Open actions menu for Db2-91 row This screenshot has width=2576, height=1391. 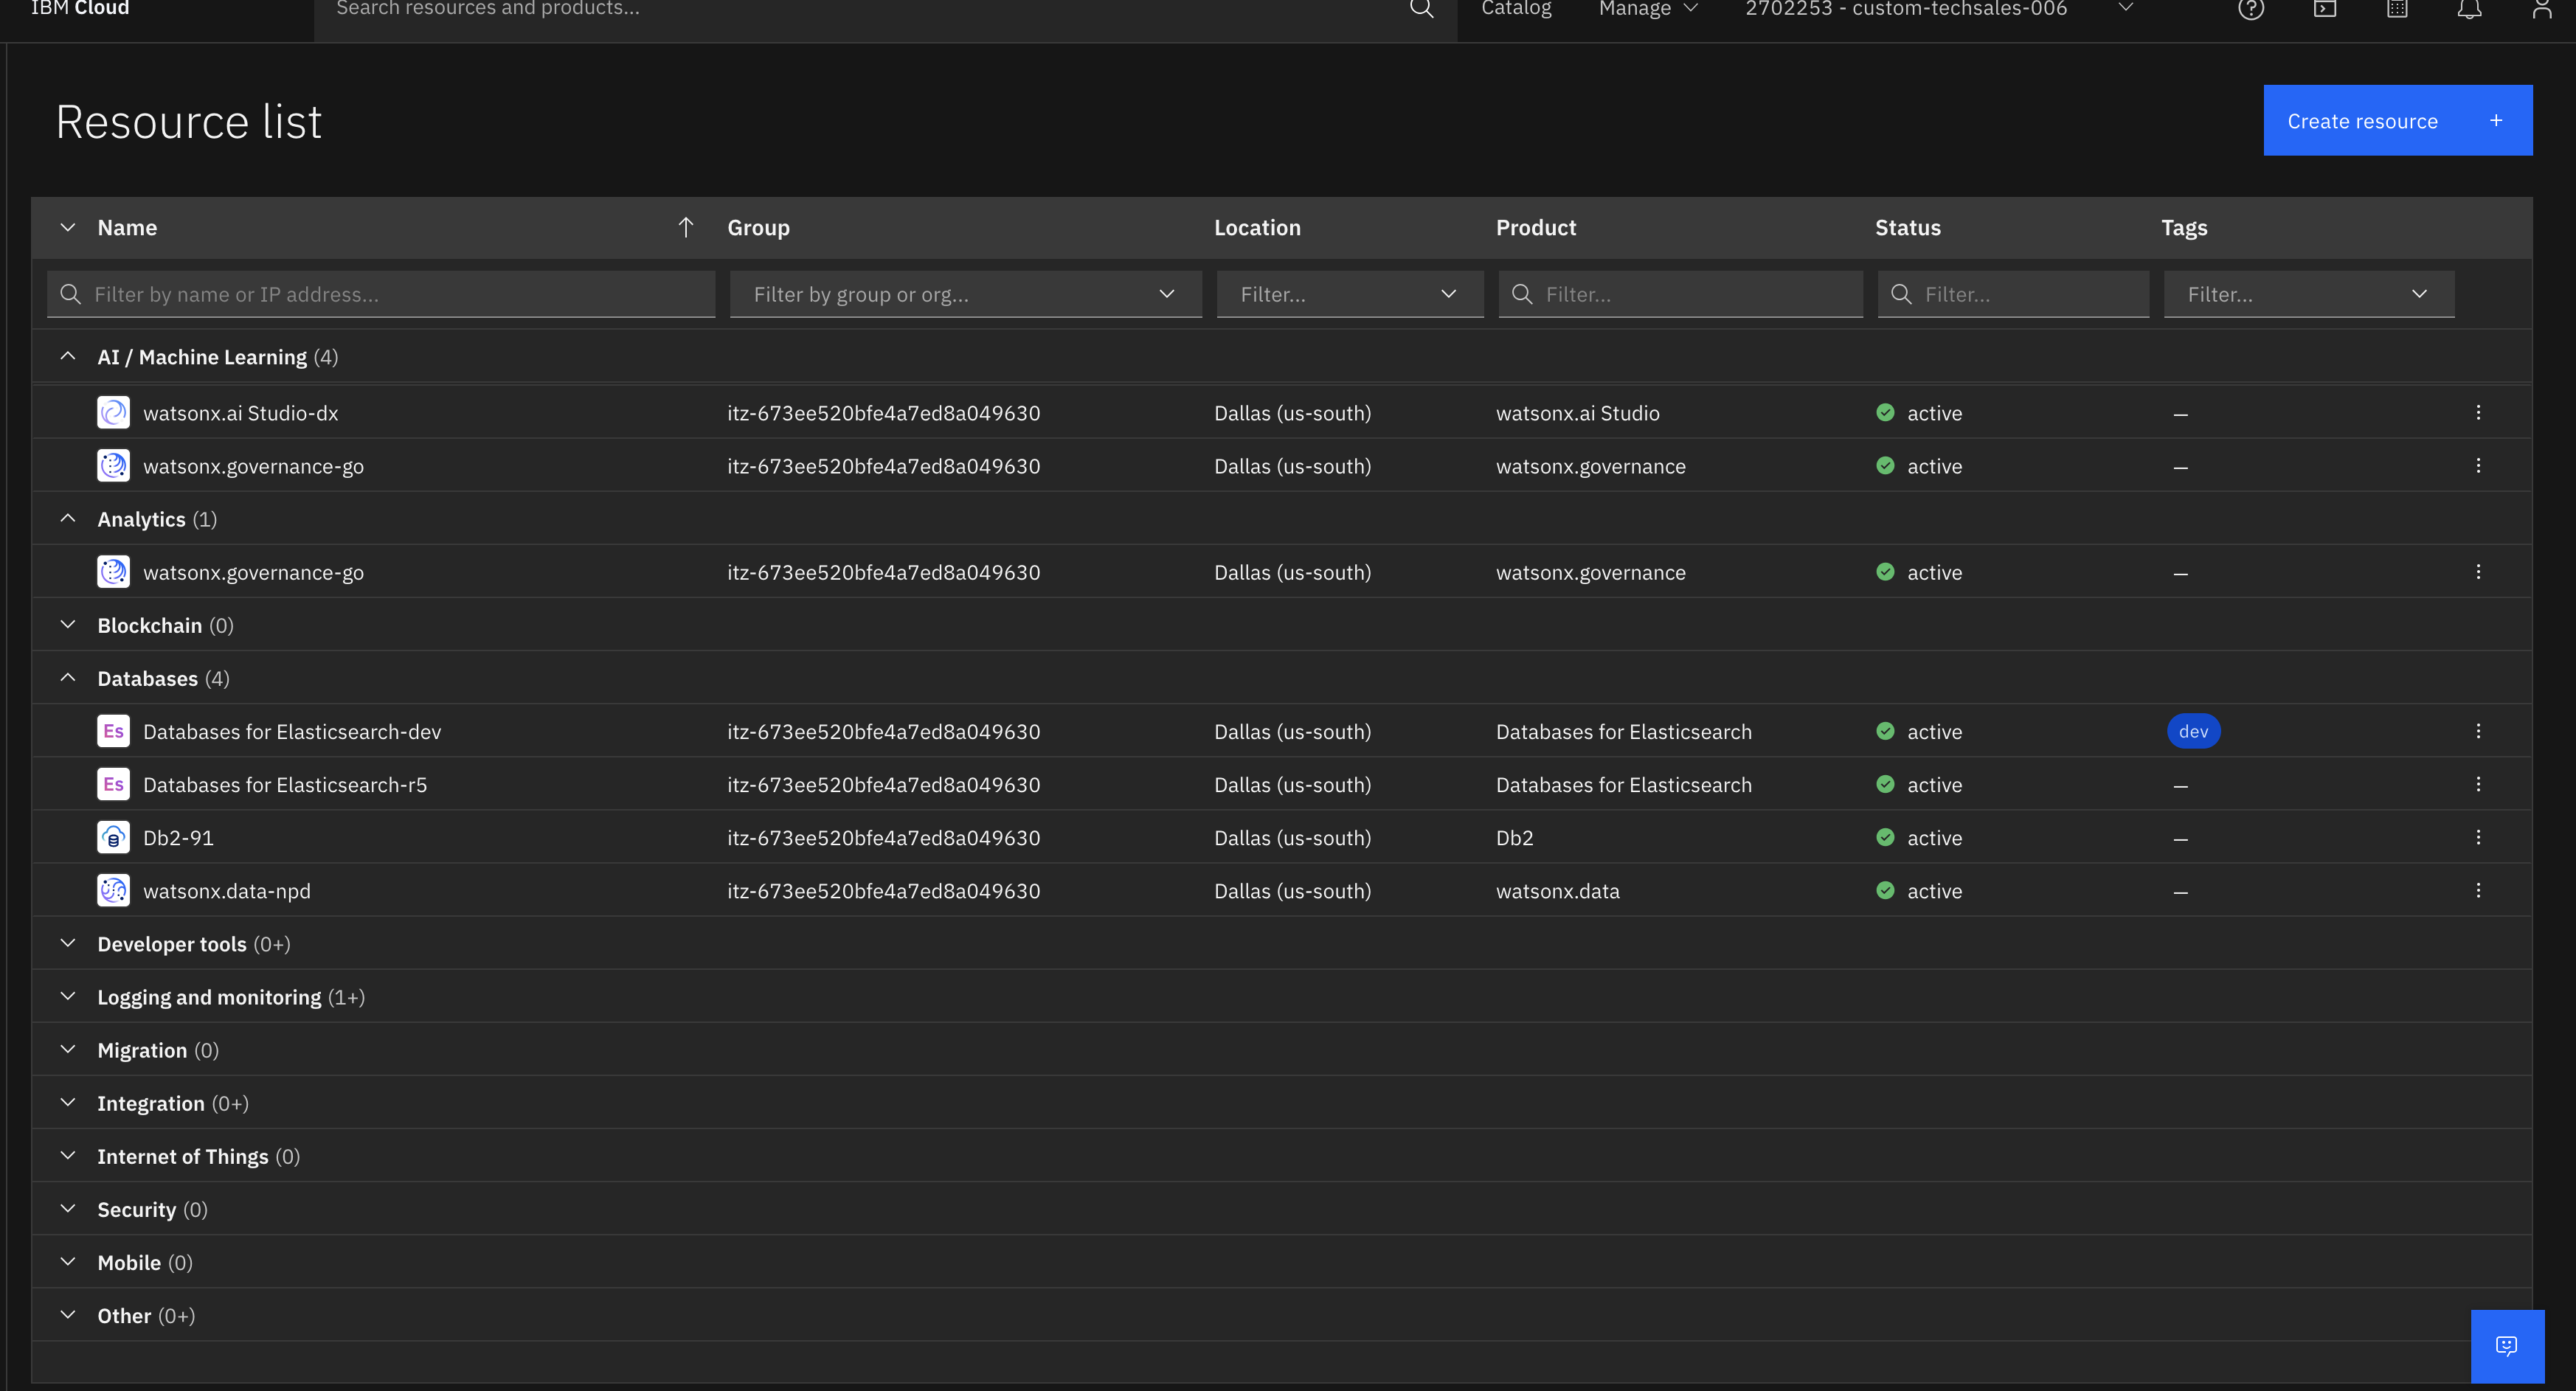[x=2478, y=838]
